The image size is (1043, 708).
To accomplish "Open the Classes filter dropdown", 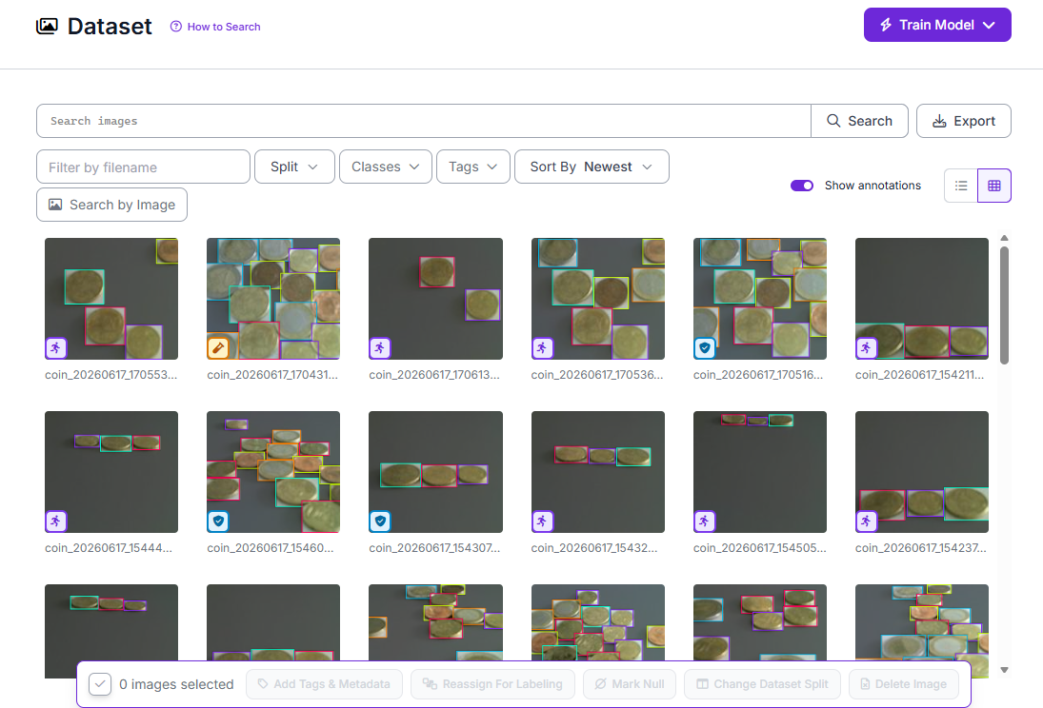I will coord(386,167).
